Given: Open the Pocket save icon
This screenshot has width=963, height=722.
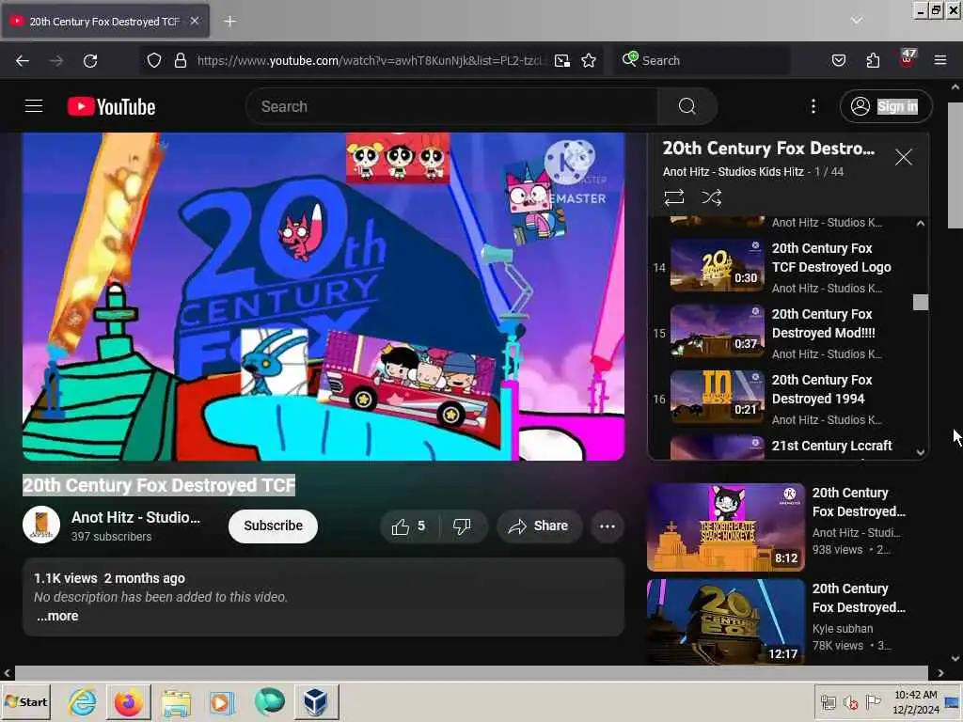Looking at the screenshot, I should click(839, 60).
